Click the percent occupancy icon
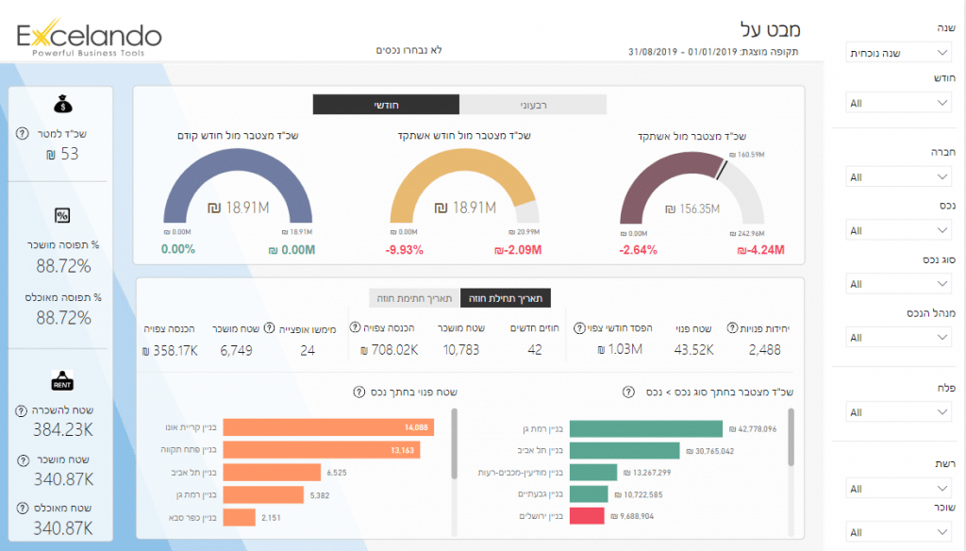Viewport: 966px width, 551px height. [x=62, y=216]
